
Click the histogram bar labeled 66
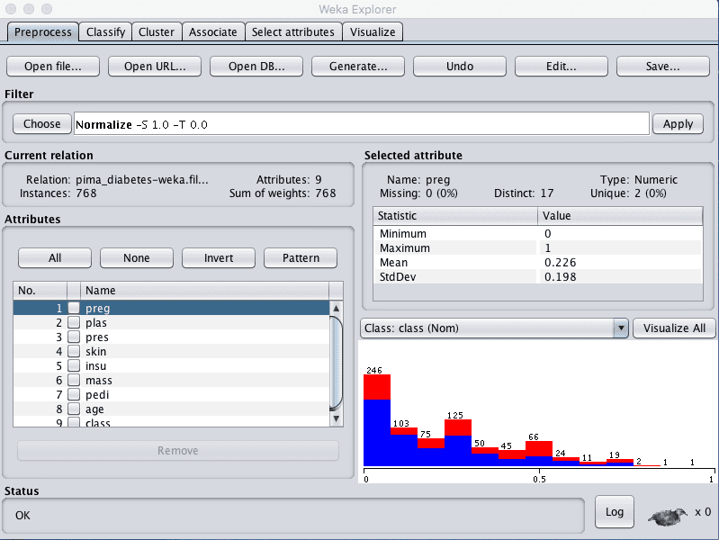[539, 454]
